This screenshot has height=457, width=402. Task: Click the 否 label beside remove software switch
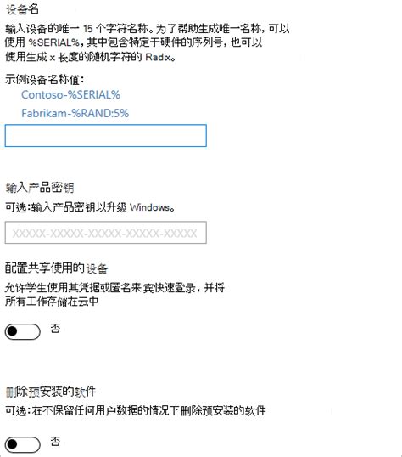(x=55, y=441)
